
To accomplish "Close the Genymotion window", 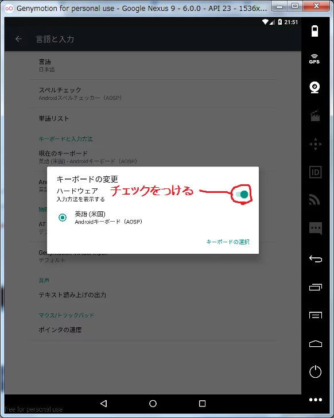I will coord(316,6).
